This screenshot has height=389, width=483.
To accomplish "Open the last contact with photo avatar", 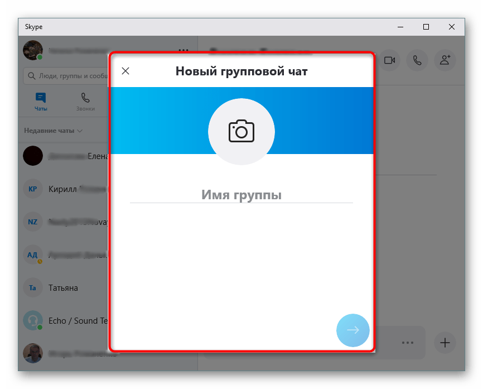I will (x=63, y=353).
